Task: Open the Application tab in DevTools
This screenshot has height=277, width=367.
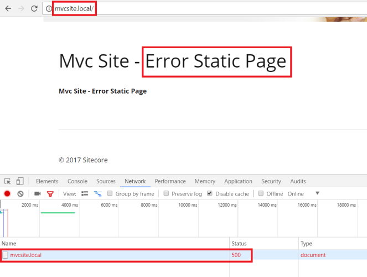Action: tap(238, 181)
